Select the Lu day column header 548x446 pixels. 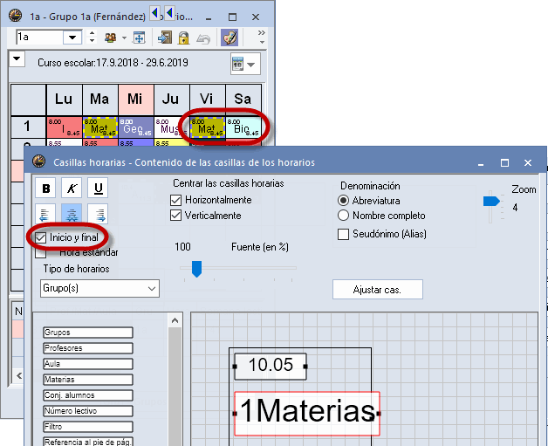[x=64, y=99]
